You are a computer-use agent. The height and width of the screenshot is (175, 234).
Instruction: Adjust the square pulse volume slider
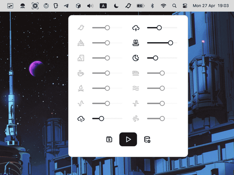[162, 103]
